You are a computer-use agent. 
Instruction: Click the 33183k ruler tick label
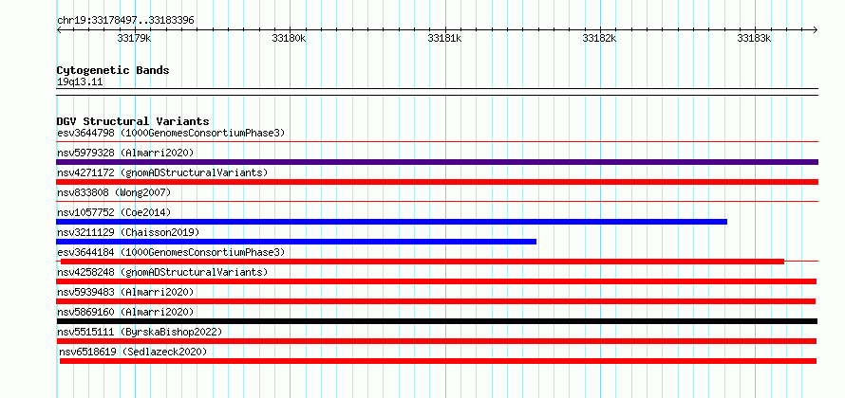(755, 38)
